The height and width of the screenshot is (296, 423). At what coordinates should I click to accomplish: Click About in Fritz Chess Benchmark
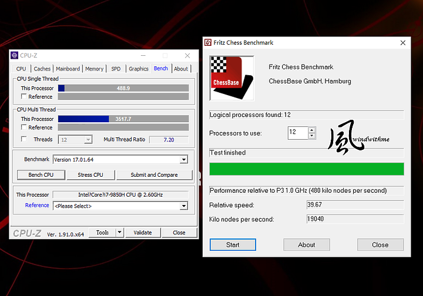(x=307, y=245)
